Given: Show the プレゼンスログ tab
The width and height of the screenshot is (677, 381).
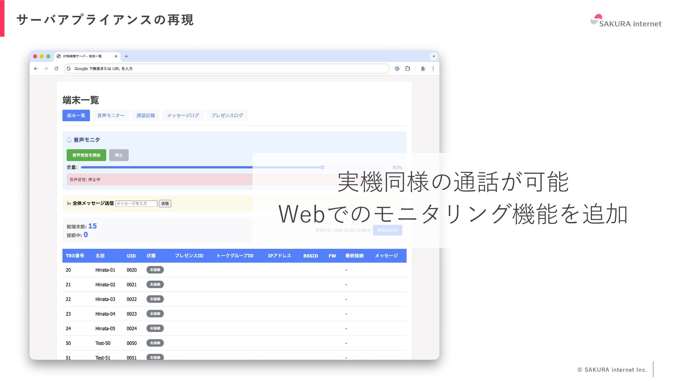Looking at the screenshot, I should coord(227,116).
